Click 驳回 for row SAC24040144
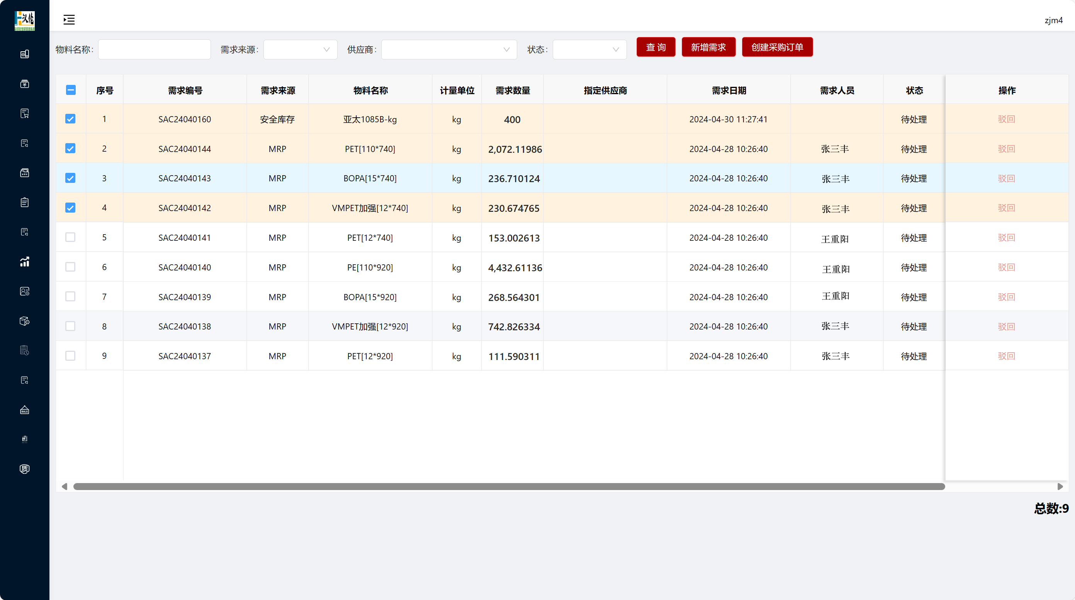1075x600 pixels. point(1006,149)
